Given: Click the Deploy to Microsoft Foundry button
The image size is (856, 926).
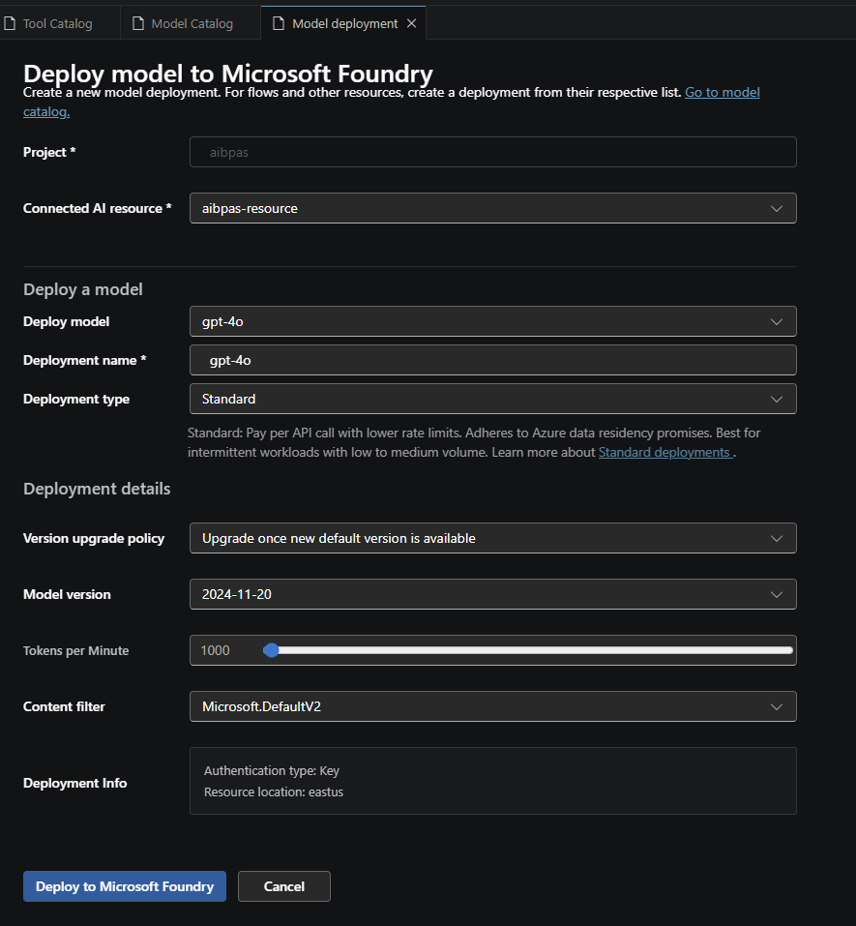Looking at the screenshot, I should (125, 886).
